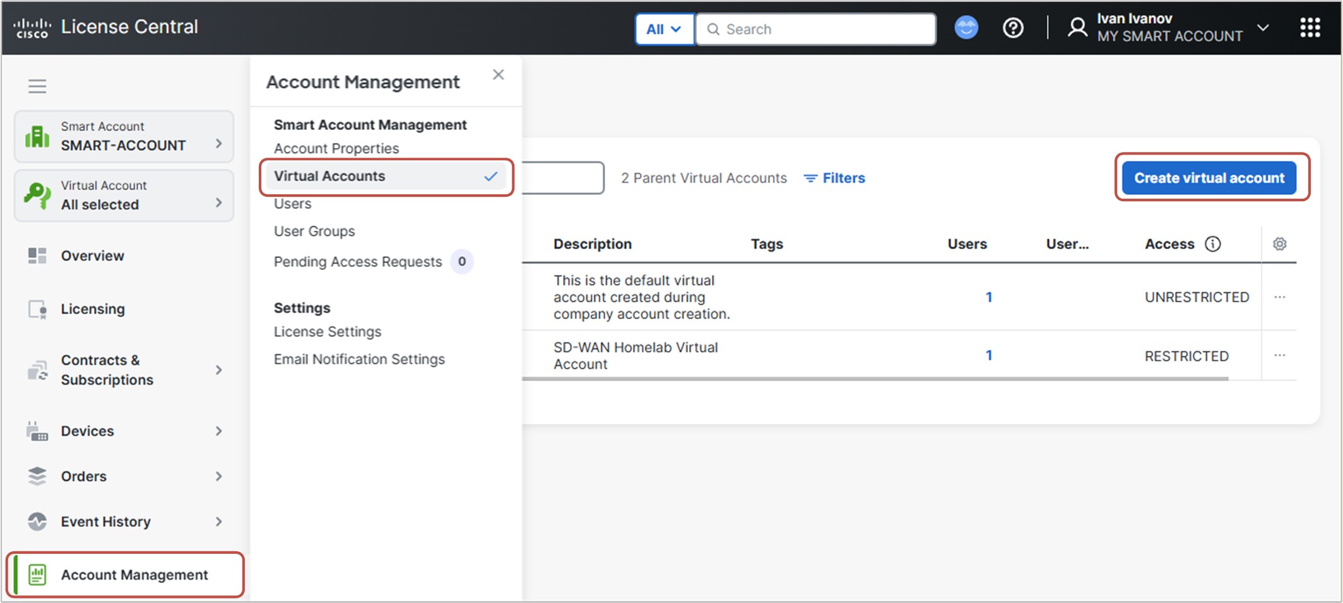1343x603 pixels.
Task: Expand the Orders menu chevron
Action: click(218, 476)
